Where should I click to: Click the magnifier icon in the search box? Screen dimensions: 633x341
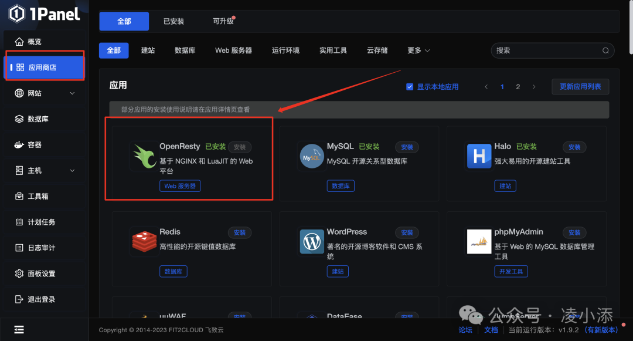pyautogui.click(x=605, y=50)
